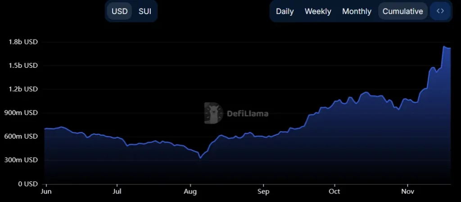The image size is (461, 202).
Task: Open the embed code button
Action: (440, 11)
